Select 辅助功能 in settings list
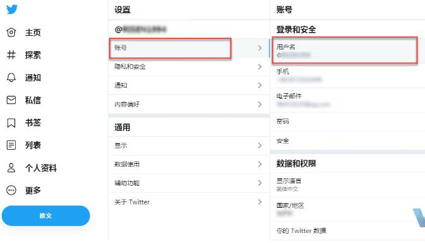The image size is (425, 243). 189,183
